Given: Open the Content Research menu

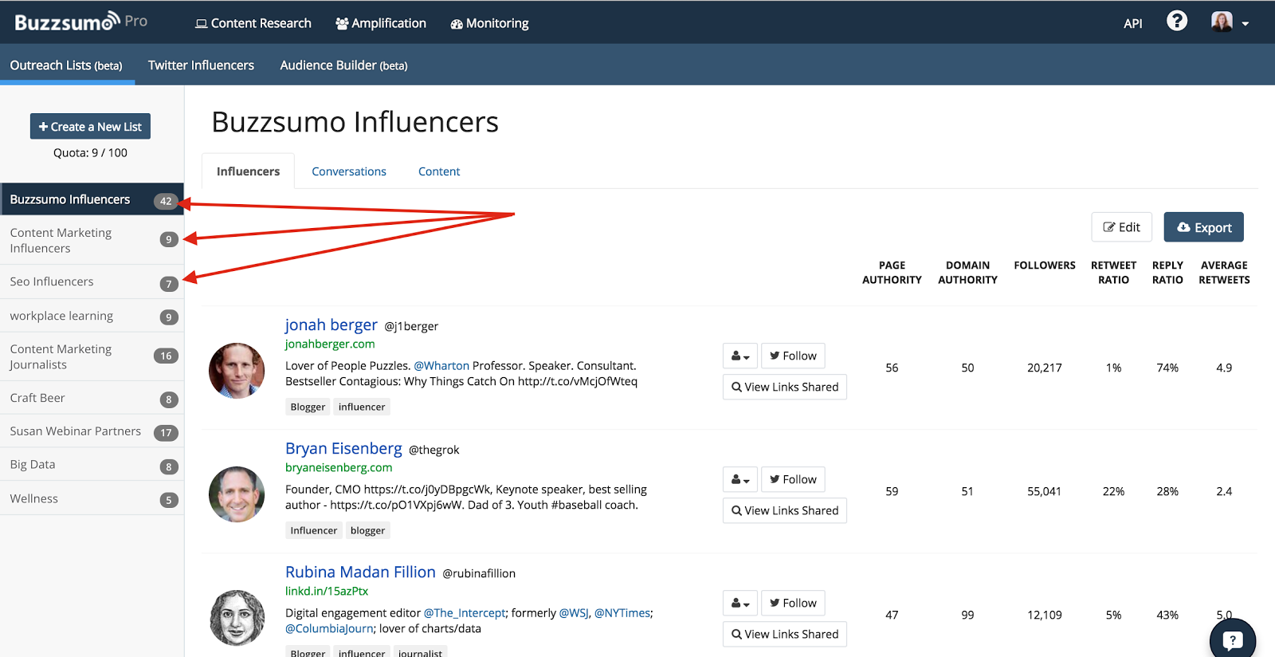Looking at the screenshot, I should 253,23.
